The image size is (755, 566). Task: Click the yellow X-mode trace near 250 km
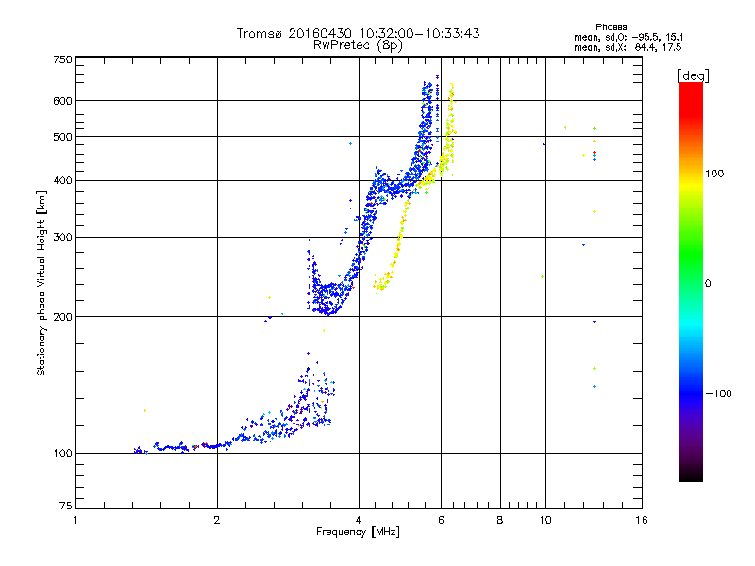pos(384,280)
